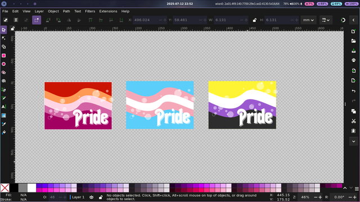Pick the white palette swatch
Screen dimensions: 360x202
coord(31,188)
